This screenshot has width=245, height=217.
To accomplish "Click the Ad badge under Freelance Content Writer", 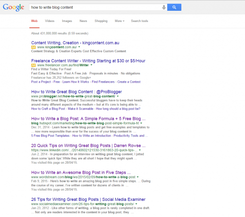I will (33, 65).
